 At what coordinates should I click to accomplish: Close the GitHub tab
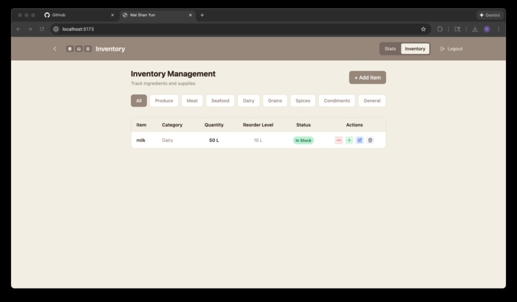[x=112, y=15]
